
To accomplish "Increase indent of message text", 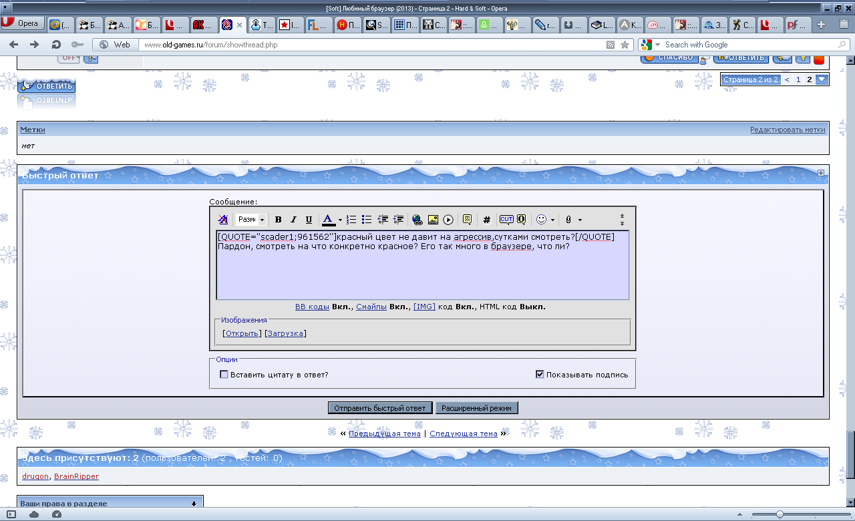I will (399, 220).
